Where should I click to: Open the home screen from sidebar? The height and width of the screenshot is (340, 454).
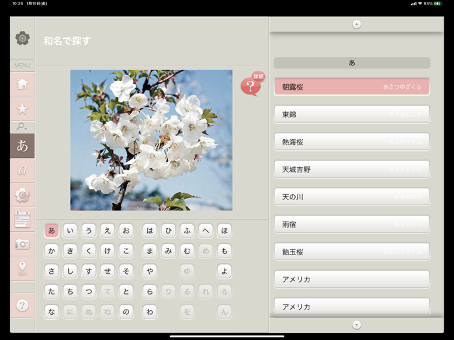[22, 84]
